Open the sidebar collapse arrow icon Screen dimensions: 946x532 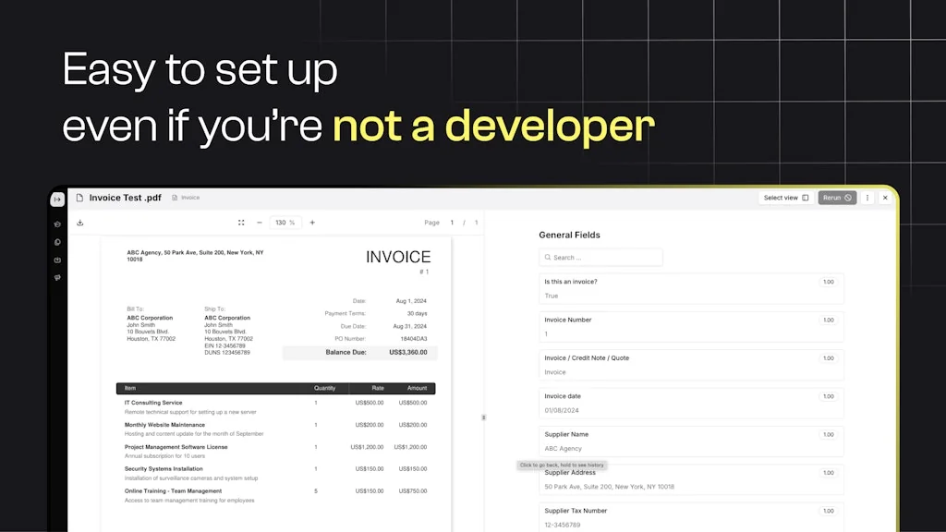(57, 199)
